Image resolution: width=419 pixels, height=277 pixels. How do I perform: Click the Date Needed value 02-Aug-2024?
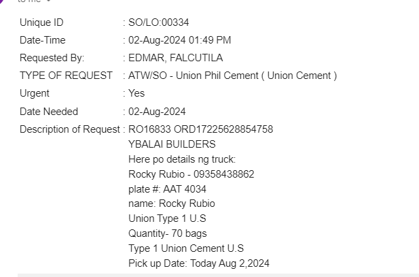(x=157, y=112)
